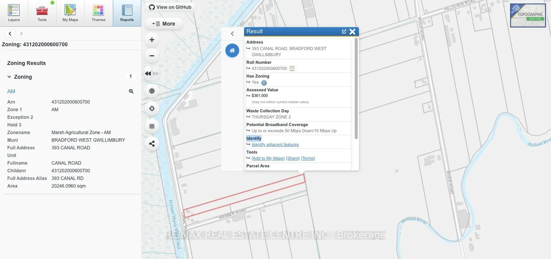
Task: Open the More dropdown menu
Action: pos(164,24)
